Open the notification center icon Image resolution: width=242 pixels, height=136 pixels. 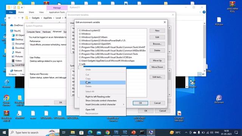236,133
